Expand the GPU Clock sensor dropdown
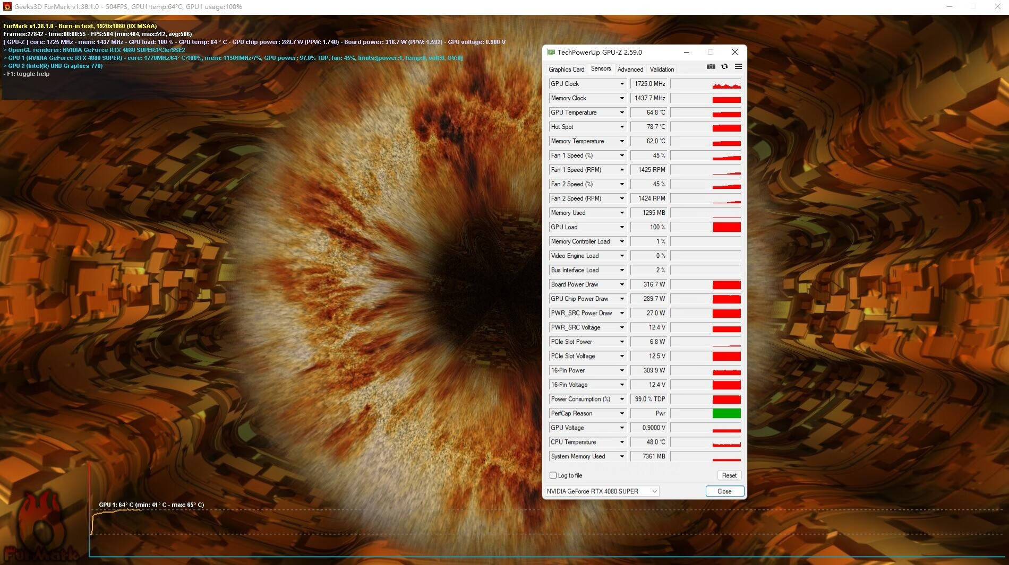1009x565 pixels. pyautogui.click(x=622, y=84)
